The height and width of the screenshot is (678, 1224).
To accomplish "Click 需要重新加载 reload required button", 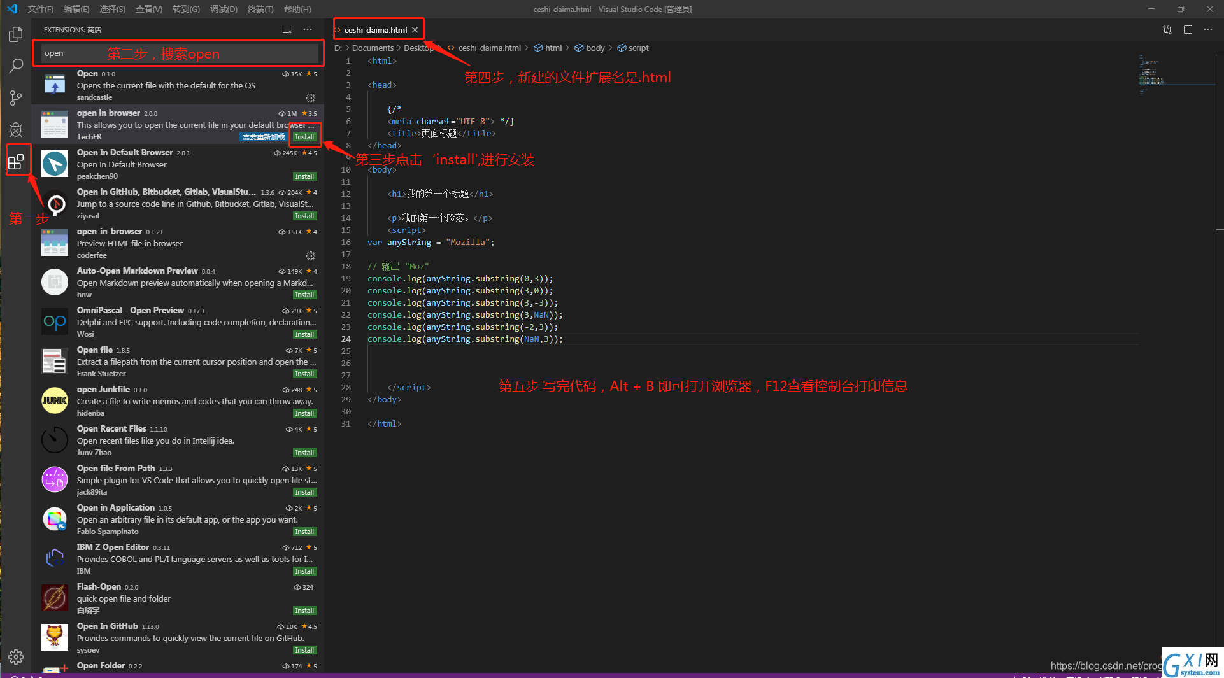I will (x=264, y=137).
